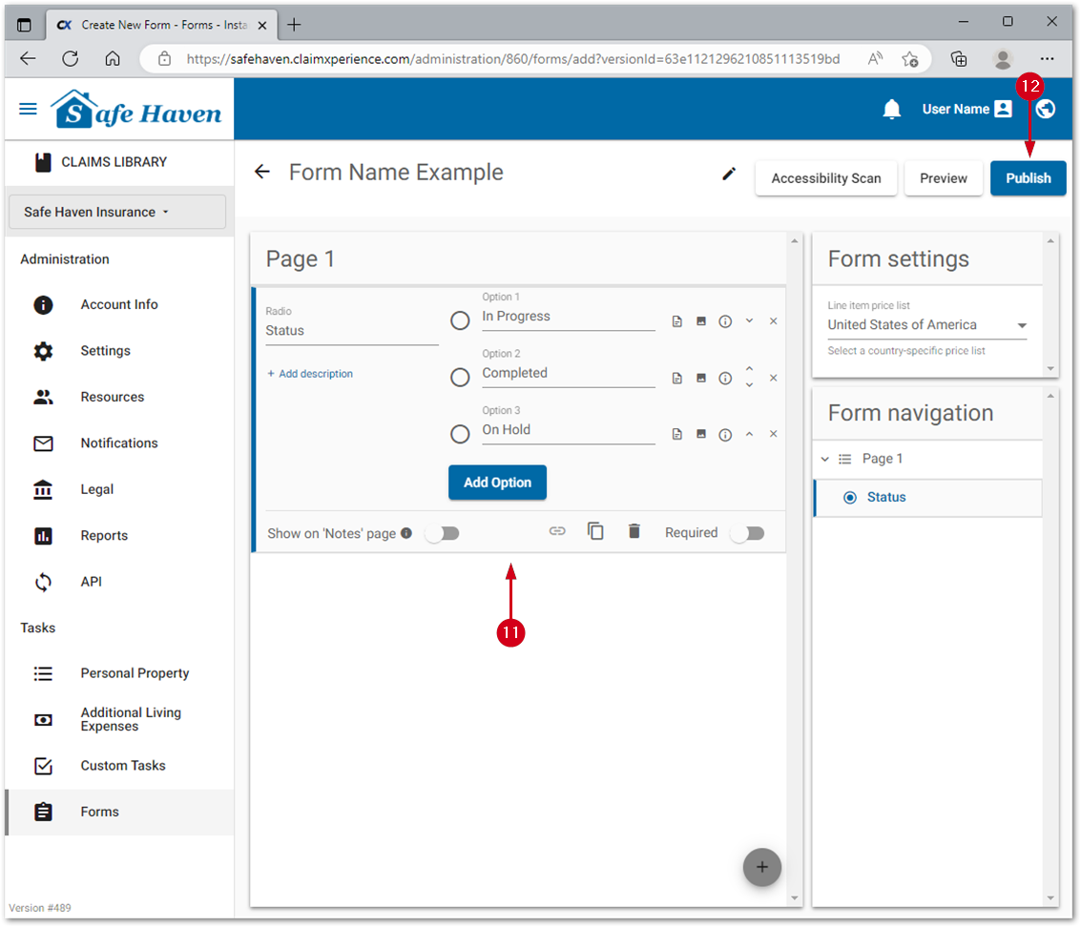Turn on the Required toggle
Viewport: 1081px width, 927px height.
747,533
